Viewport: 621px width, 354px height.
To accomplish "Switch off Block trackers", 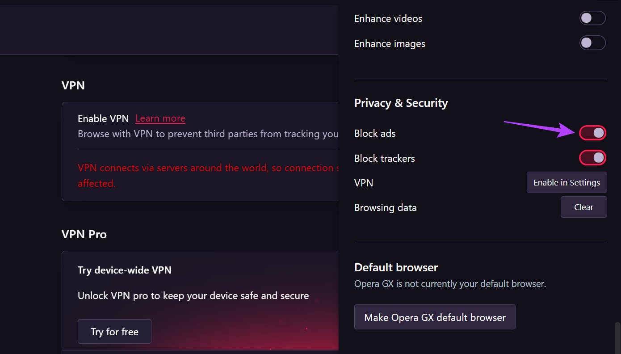I will tap(592, 158).
